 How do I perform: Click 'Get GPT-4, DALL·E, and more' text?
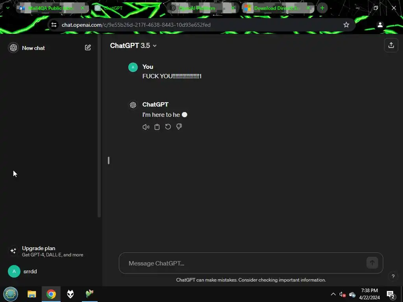pos(52,255)
